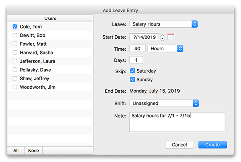Check the Dewitt, Bob user checkbox
The height and width of the screenshot is (162, 241).
click(15, 35)
